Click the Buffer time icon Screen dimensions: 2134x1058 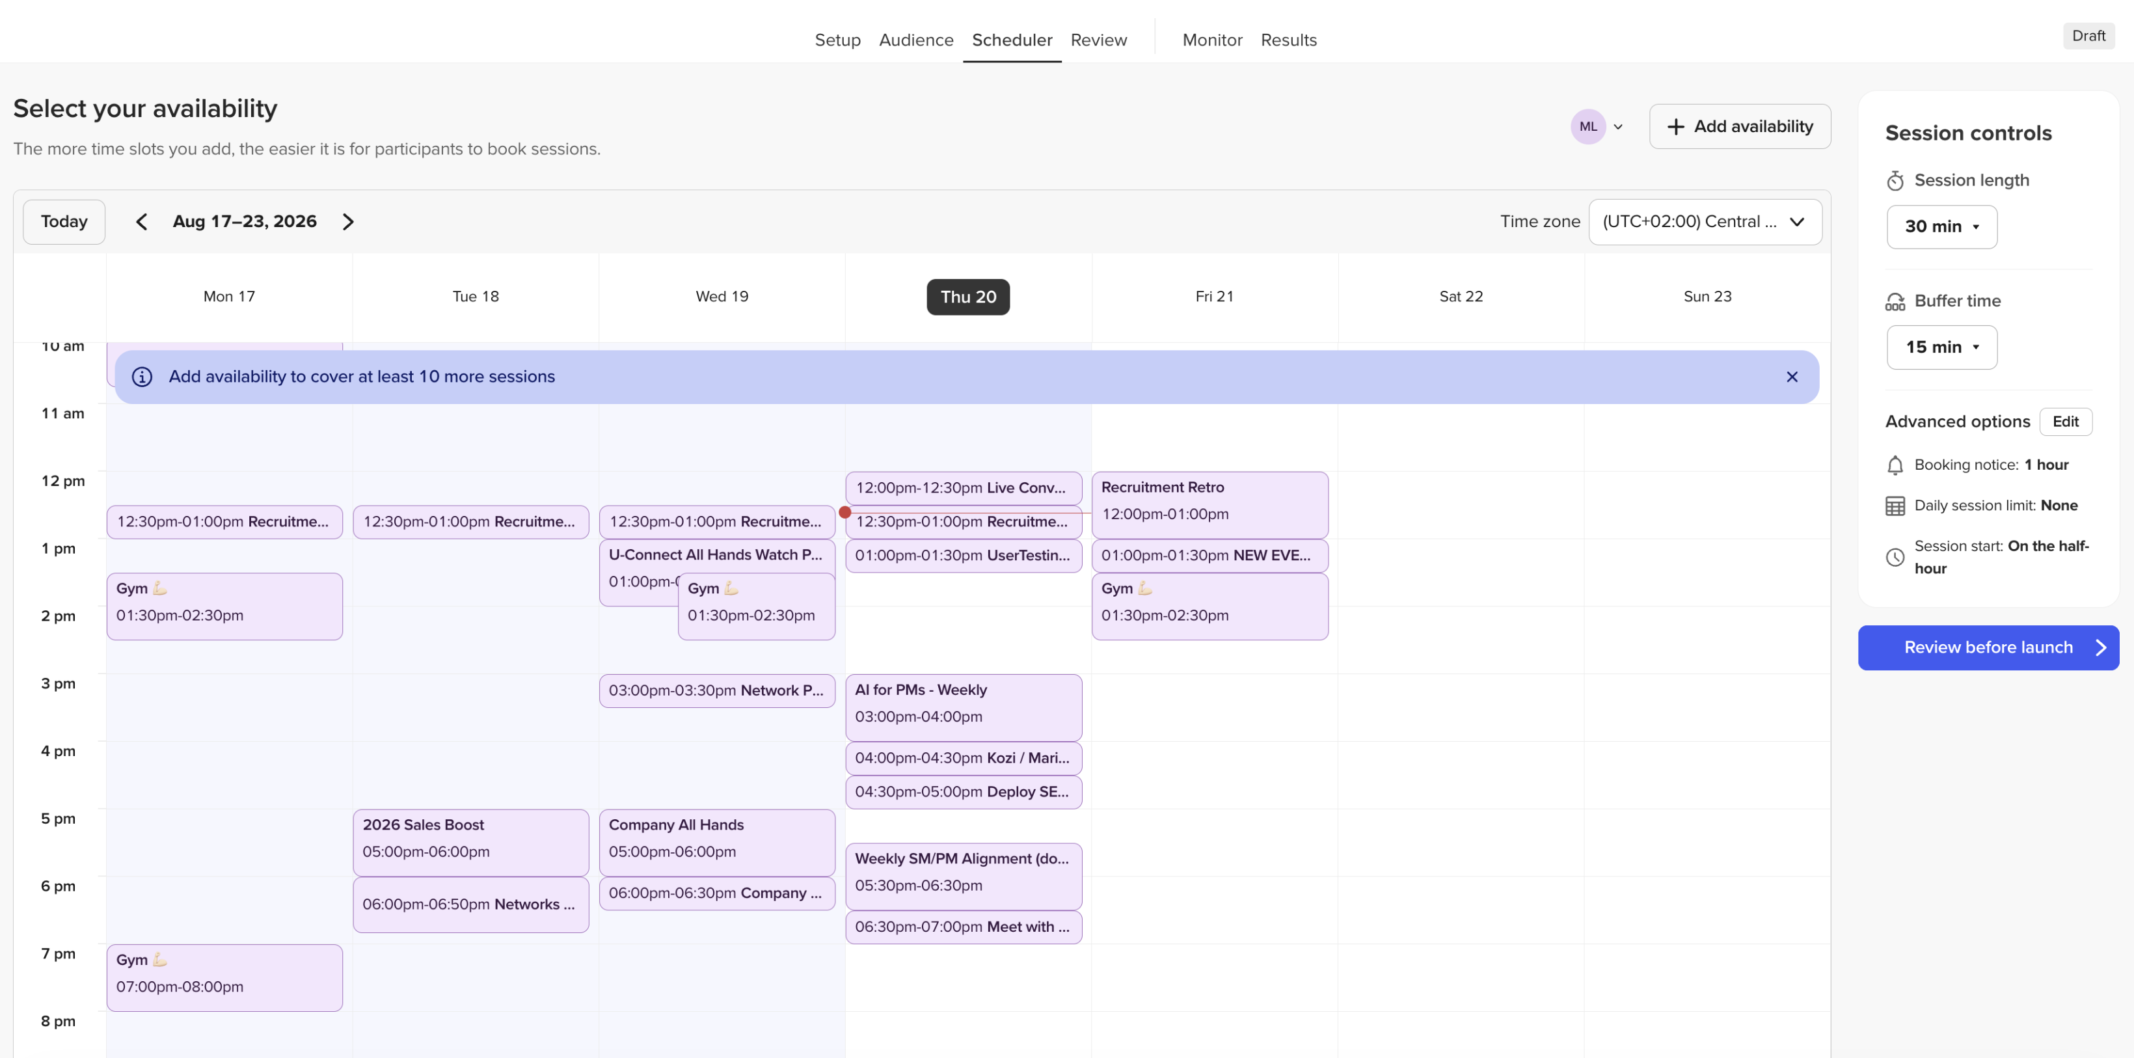1895,301
